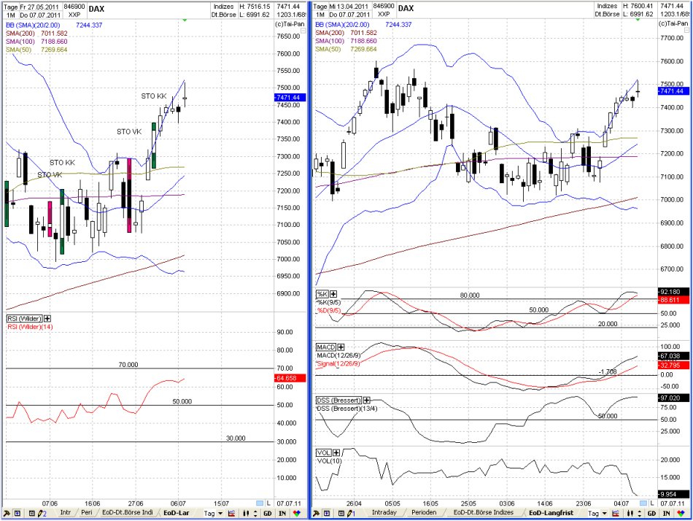
Task: Click the grid layout icon beside the pin icon
Action: click(x=16, y=514)
